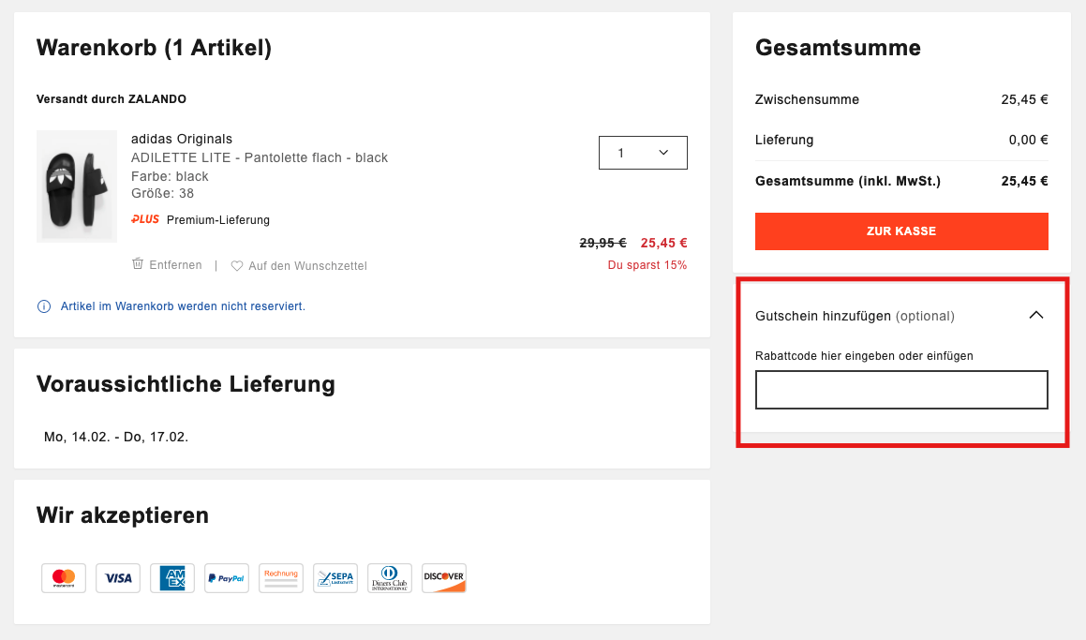Click Entfernen to remove the item
The height and width of the screenshot is (640, 1086).
pos(175,265)
